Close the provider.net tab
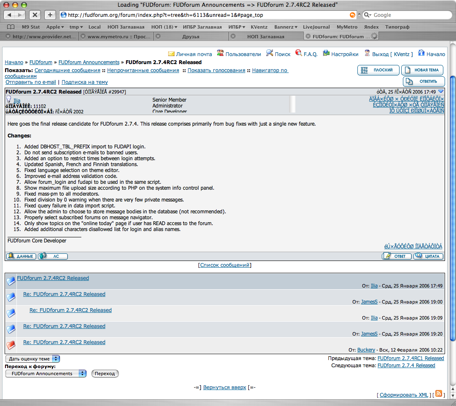 [x=8, y=36]
